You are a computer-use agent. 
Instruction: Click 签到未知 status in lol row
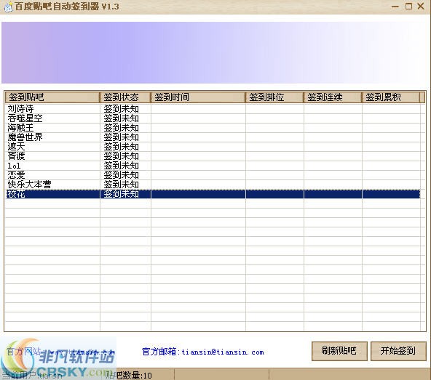pos(121,166)
